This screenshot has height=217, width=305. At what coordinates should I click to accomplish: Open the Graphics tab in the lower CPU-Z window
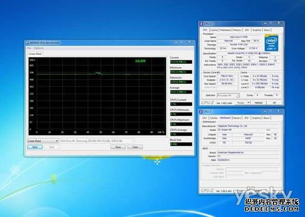click(256, 118)
